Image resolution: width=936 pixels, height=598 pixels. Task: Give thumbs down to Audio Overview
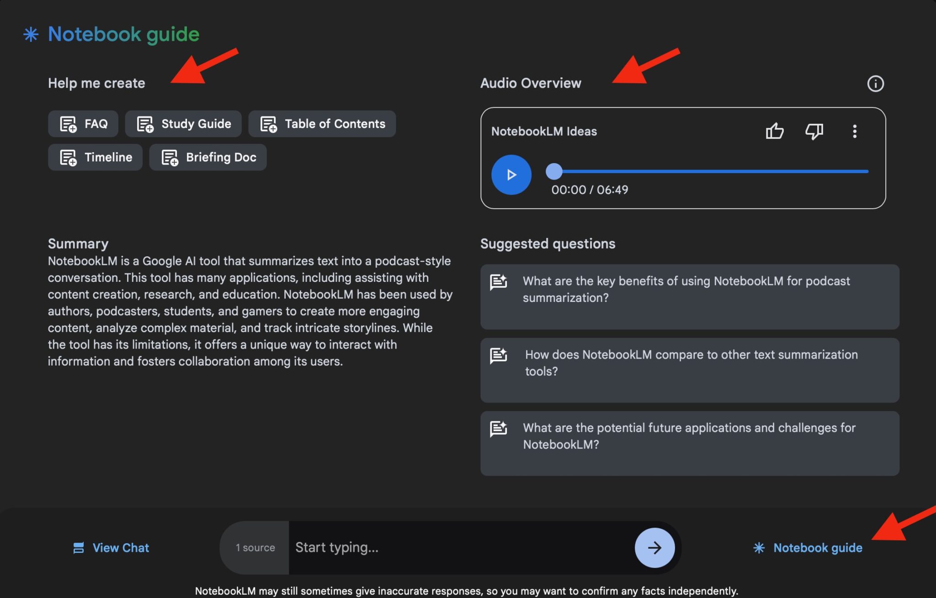click(x=814, y=132)
